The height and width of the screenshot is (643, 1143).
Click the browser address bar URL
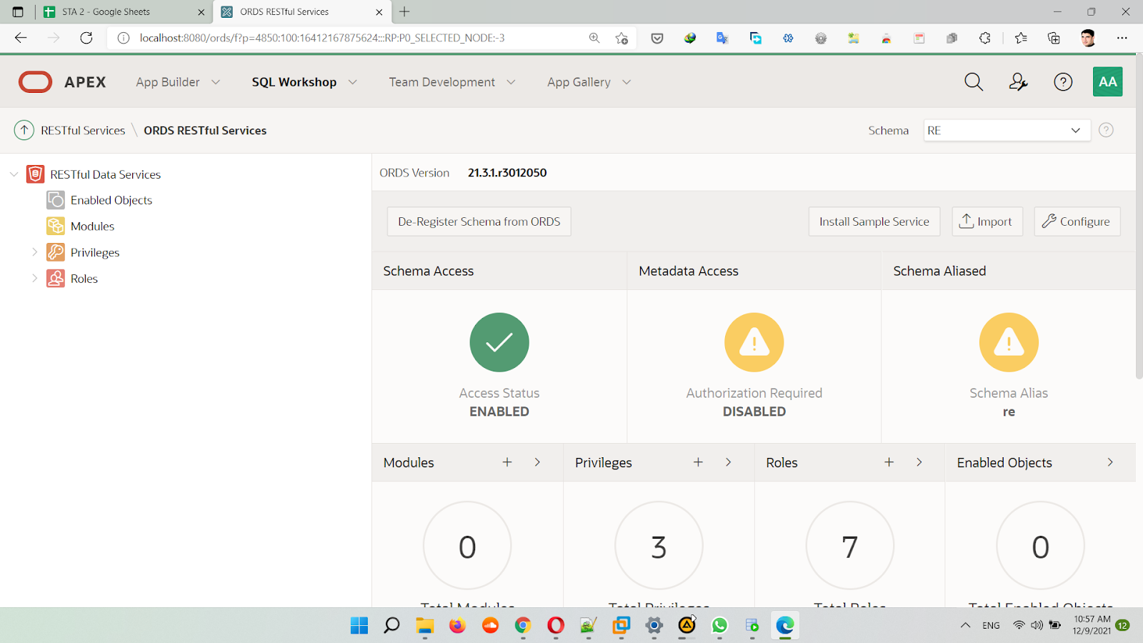pos(322,38)
